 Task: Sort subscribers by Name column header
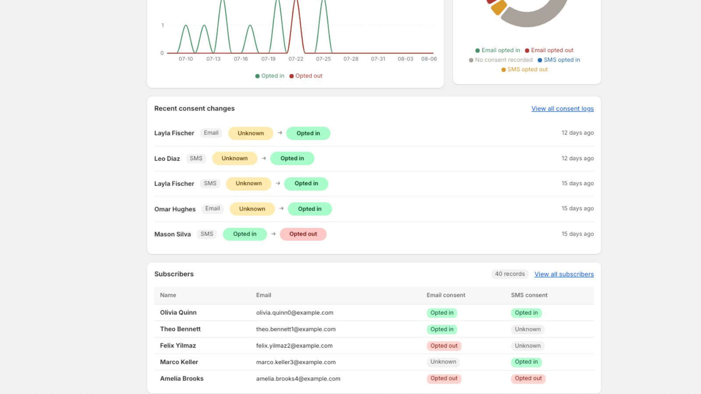pyautogui.click(x=168, y=295)
